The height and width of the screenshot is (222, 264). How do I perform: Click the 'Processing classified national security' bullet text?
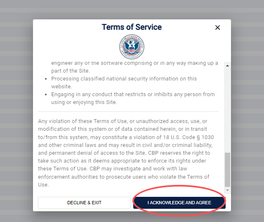click(x=124, y=78)
